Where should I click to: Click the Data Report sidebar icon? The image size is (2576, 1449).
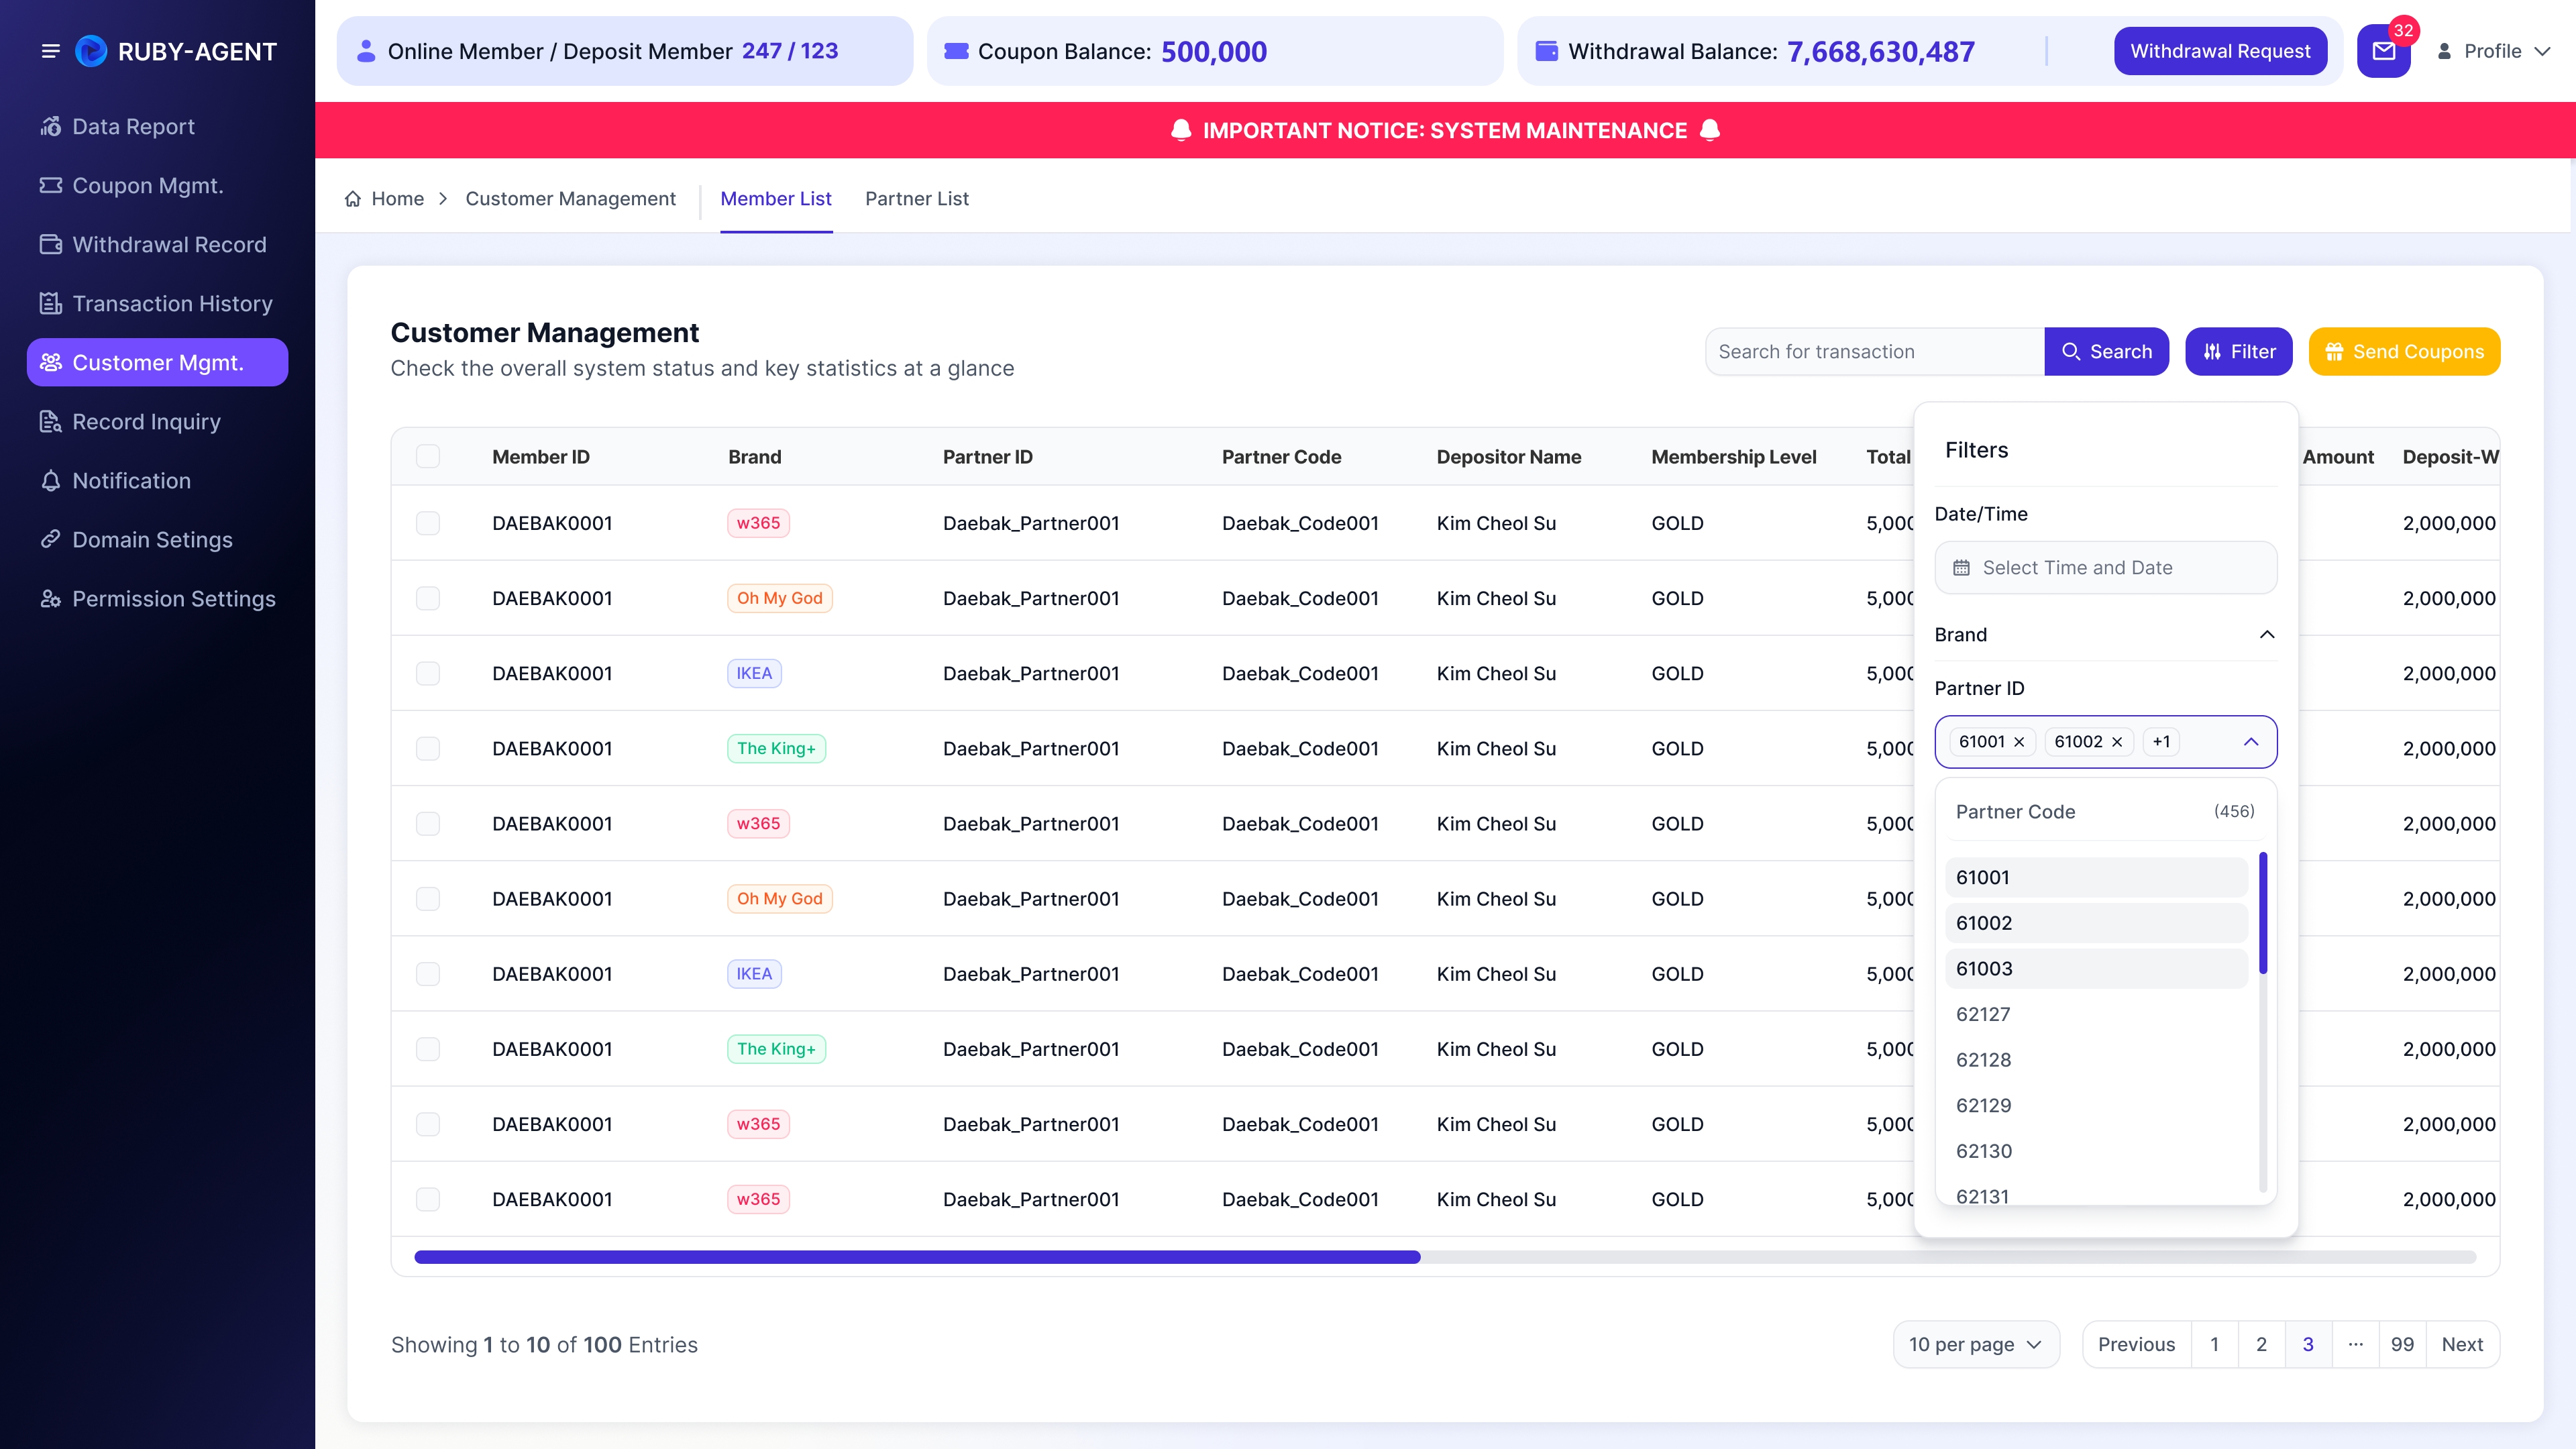click(51, 127)
